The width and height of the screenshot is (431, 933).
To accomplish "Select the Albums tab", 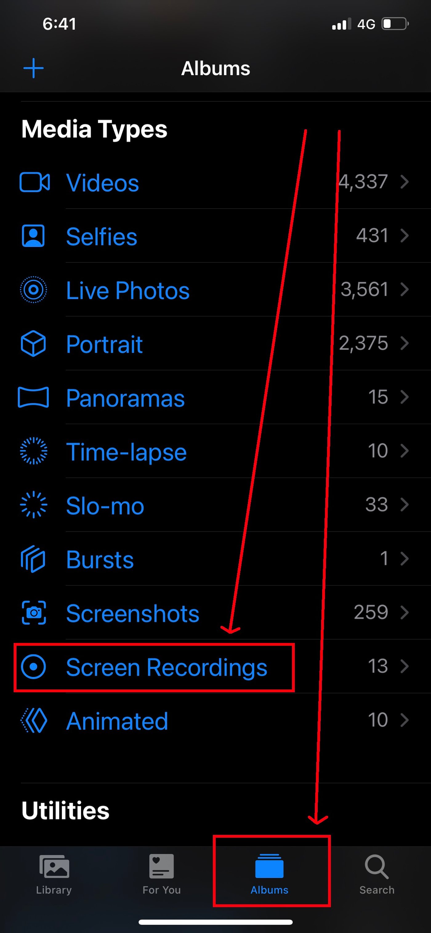I will tap(269, 874).
